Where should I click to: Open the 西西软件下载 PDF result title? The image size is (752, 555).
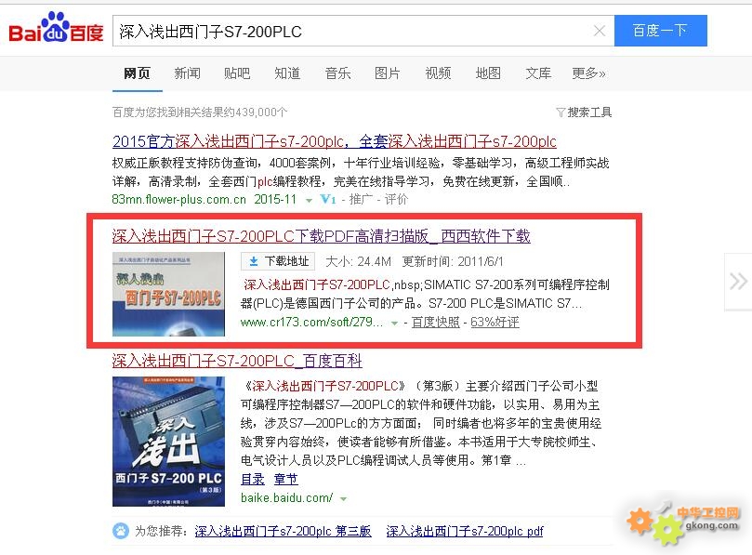[322, 236]
